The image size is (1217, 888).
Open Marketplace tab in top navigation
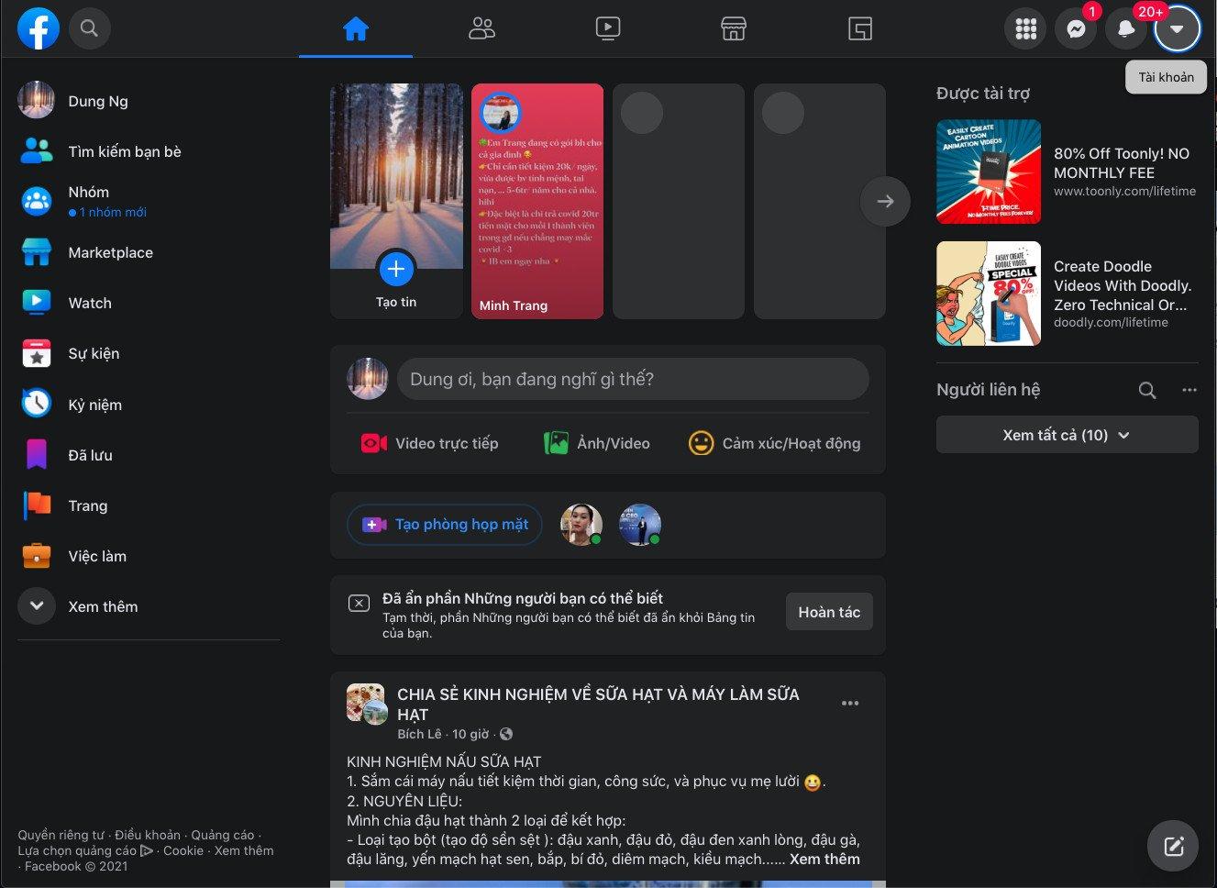point(733,29)
